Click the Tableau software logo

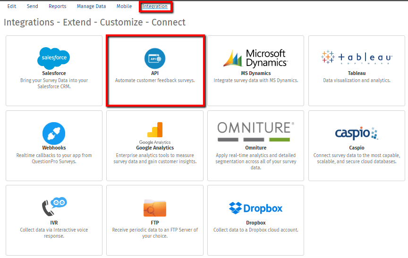click(357, 57)
